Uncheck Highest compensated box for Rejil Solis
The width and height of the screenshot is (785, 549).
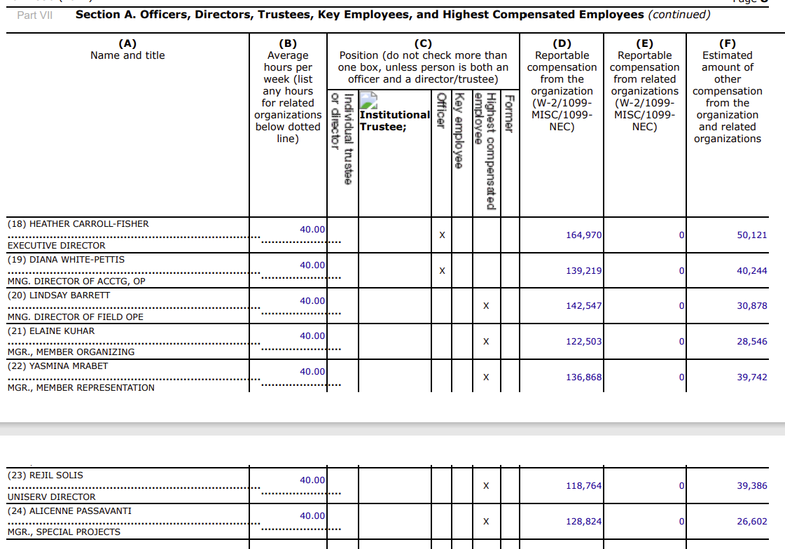485,486
